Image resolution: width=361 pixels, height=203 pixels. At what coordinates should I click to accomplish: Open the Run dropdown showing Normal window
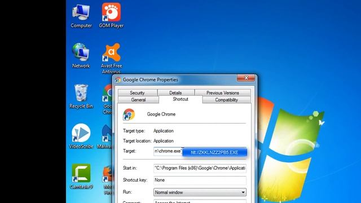coord(200,192)
